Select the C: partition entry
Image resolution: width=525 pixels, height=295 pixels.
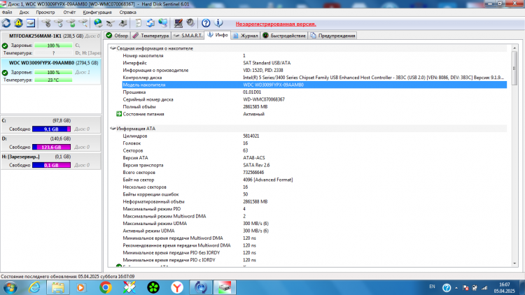pyautogui.click(x=51, y=124)
